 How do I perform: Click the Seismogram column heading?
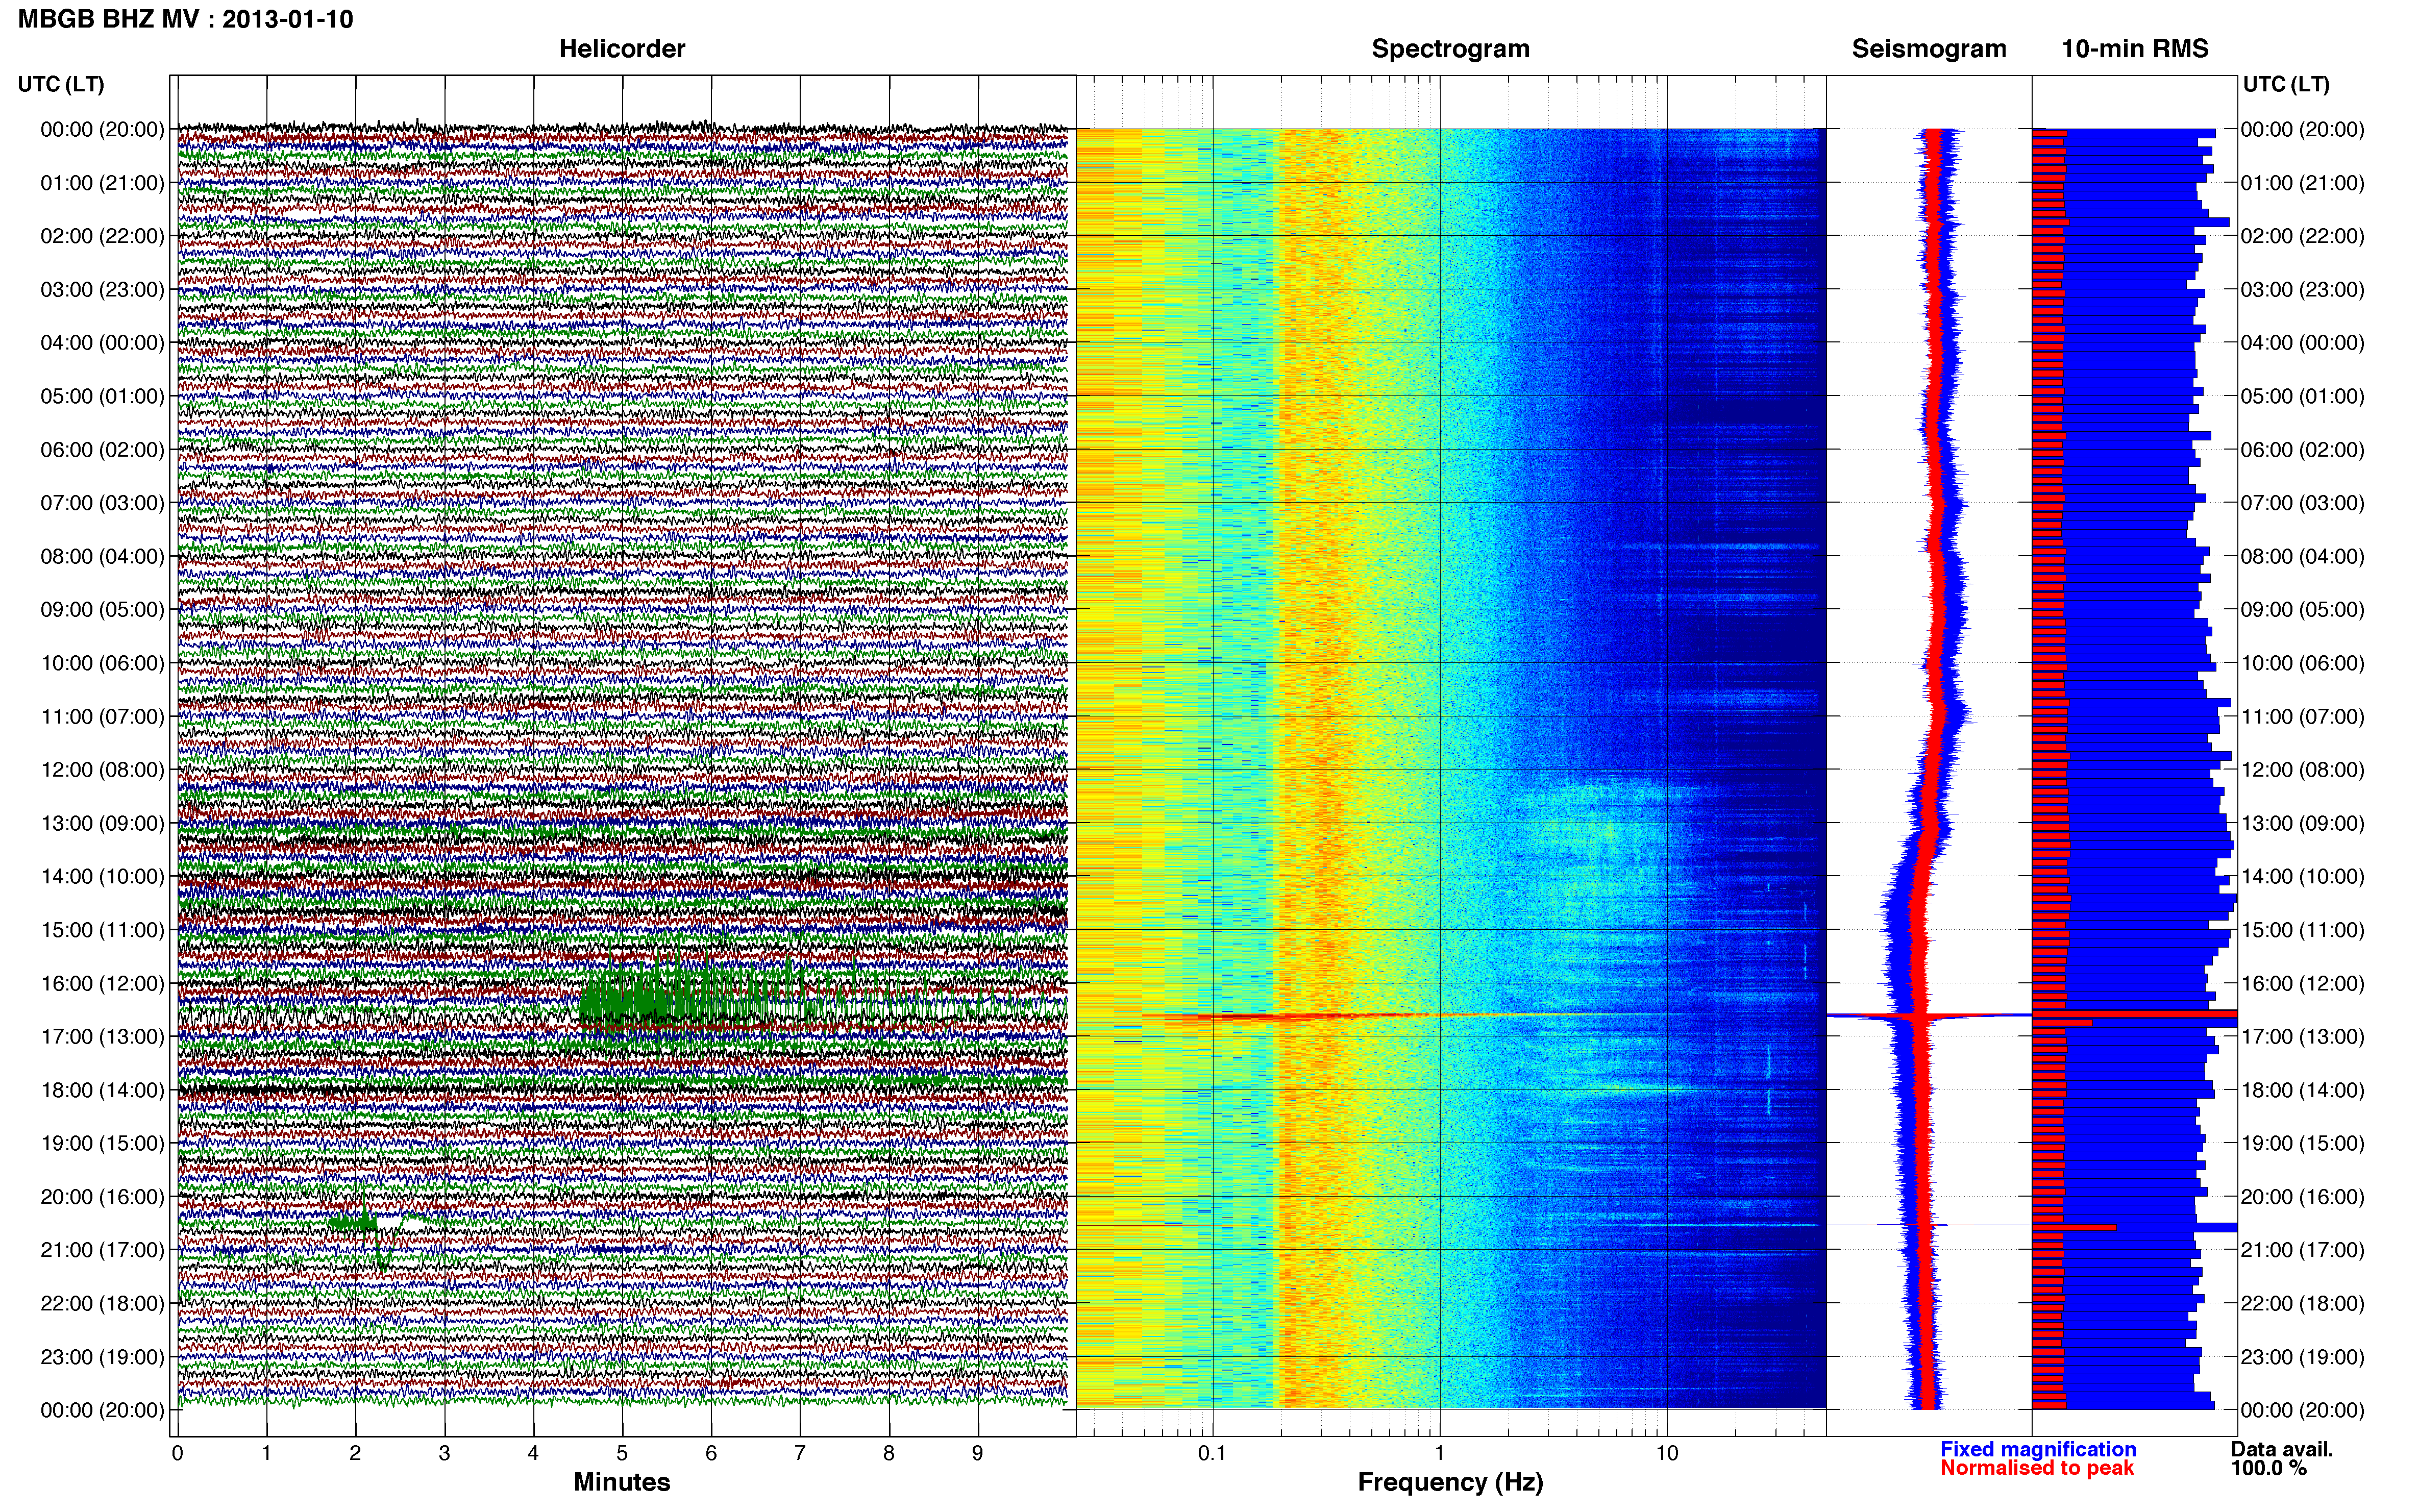pyautogui.click(x=1928, y=49)
